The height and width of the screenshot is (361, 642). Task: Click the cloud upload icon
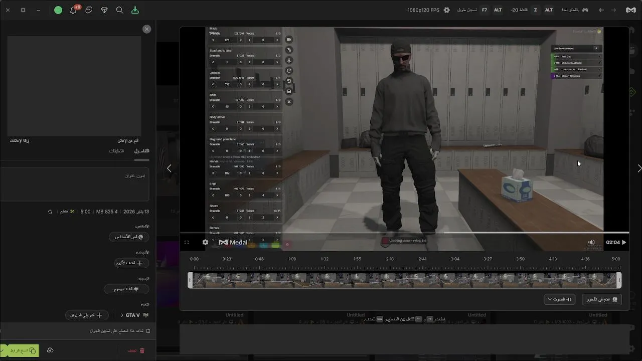(50, 350)
